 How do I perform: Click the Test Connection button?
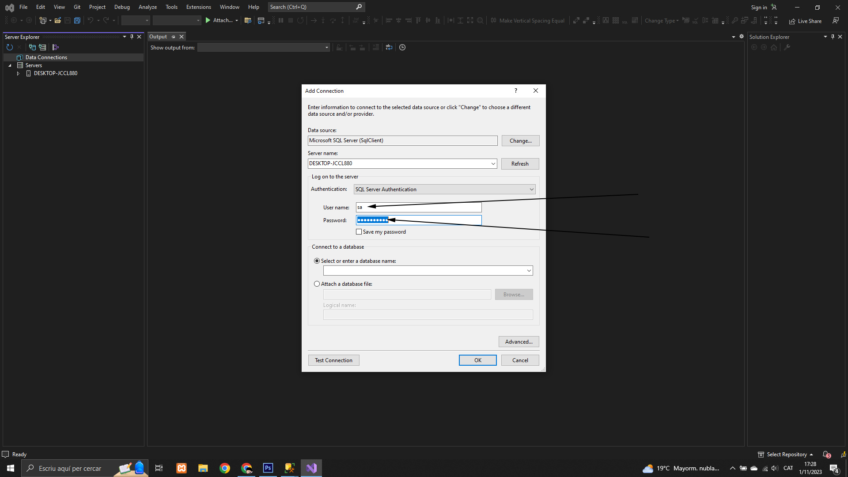click(333, 360)
